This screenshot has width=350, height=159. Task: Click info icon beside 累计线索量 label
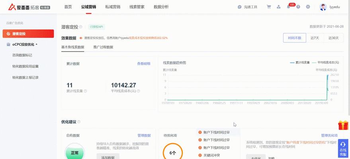coord(85,91)
